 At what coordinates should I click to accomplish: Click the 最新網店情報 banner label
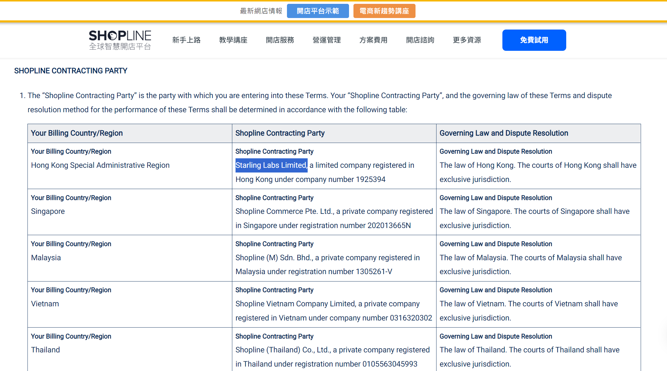tap(261, 11)
